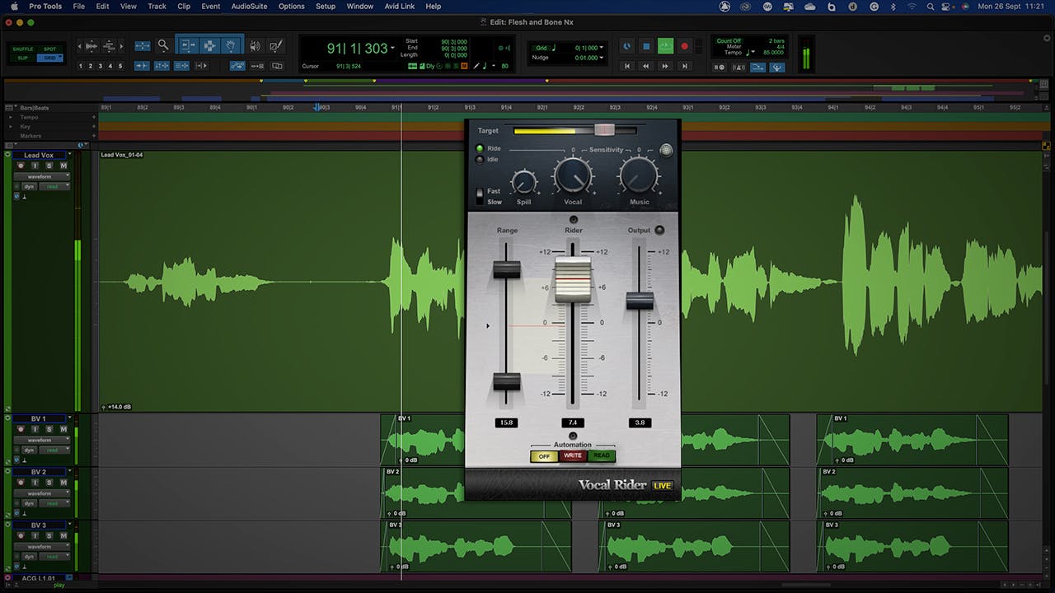Viewport: 1055px width, 593px height.
Task: Open Lead Vox track view waveform dropdown
Action: coord(41,176)
